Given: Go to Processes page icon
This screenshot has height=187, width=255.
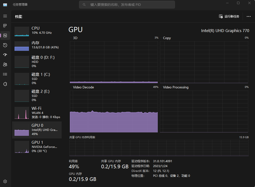Looking at the screenshot, I should (5, 26).
